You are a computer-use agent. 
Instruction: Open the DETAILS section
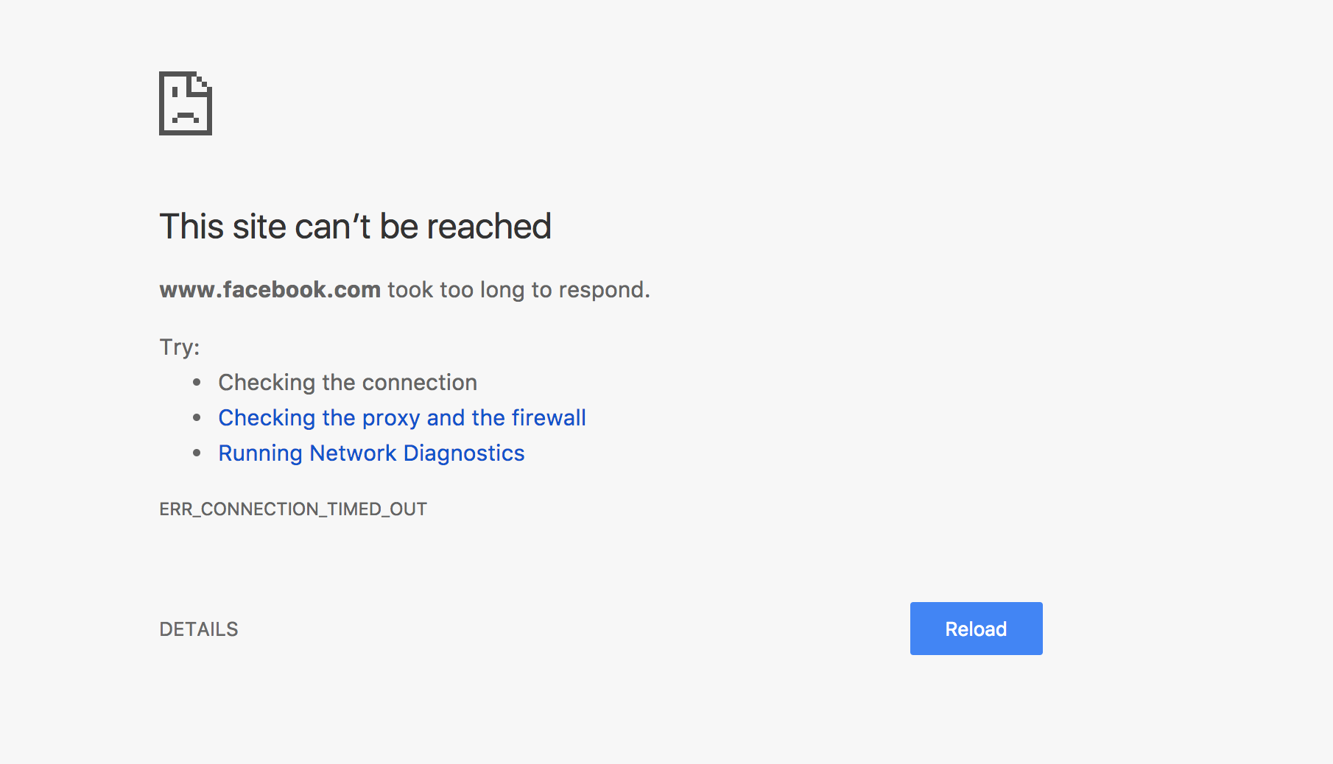(x=199, y=629)
